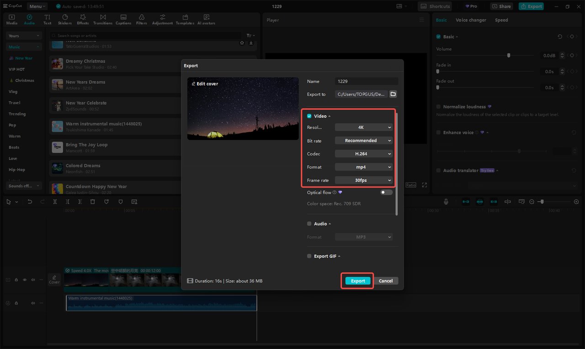
Task: Collapse the Music category section
Action: 24,47
